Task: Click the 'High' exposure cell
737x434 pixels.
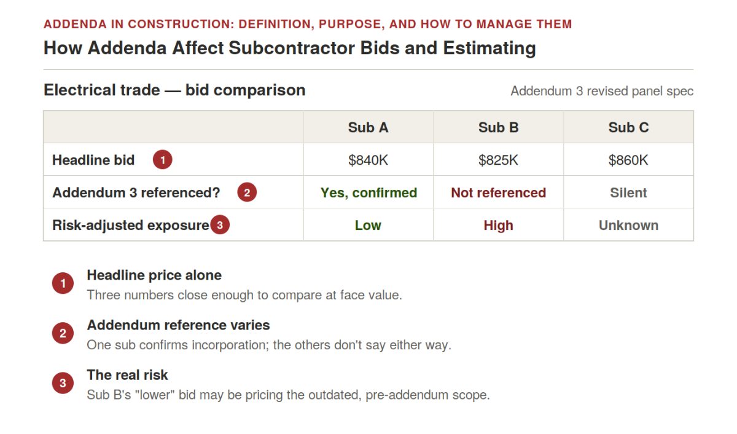Action: click(498, 225)
